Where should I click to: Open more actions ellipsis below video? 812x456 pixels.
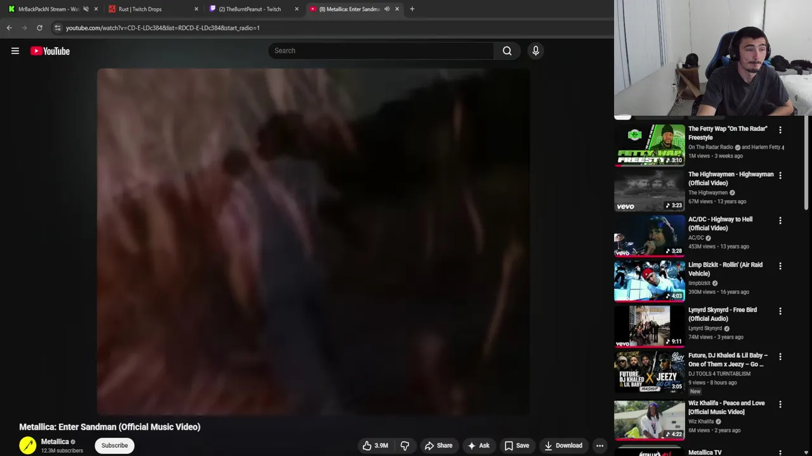599,445
